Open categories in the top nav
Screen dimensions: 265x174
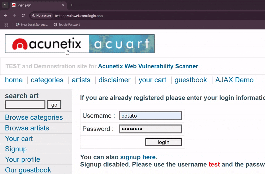tap(47, 80)
